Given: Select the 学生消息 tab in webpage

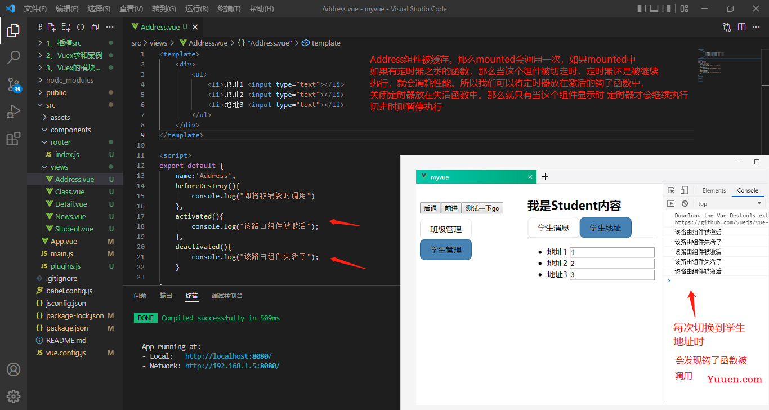Looking at the screenshot, I should click(x=553, y=228).
